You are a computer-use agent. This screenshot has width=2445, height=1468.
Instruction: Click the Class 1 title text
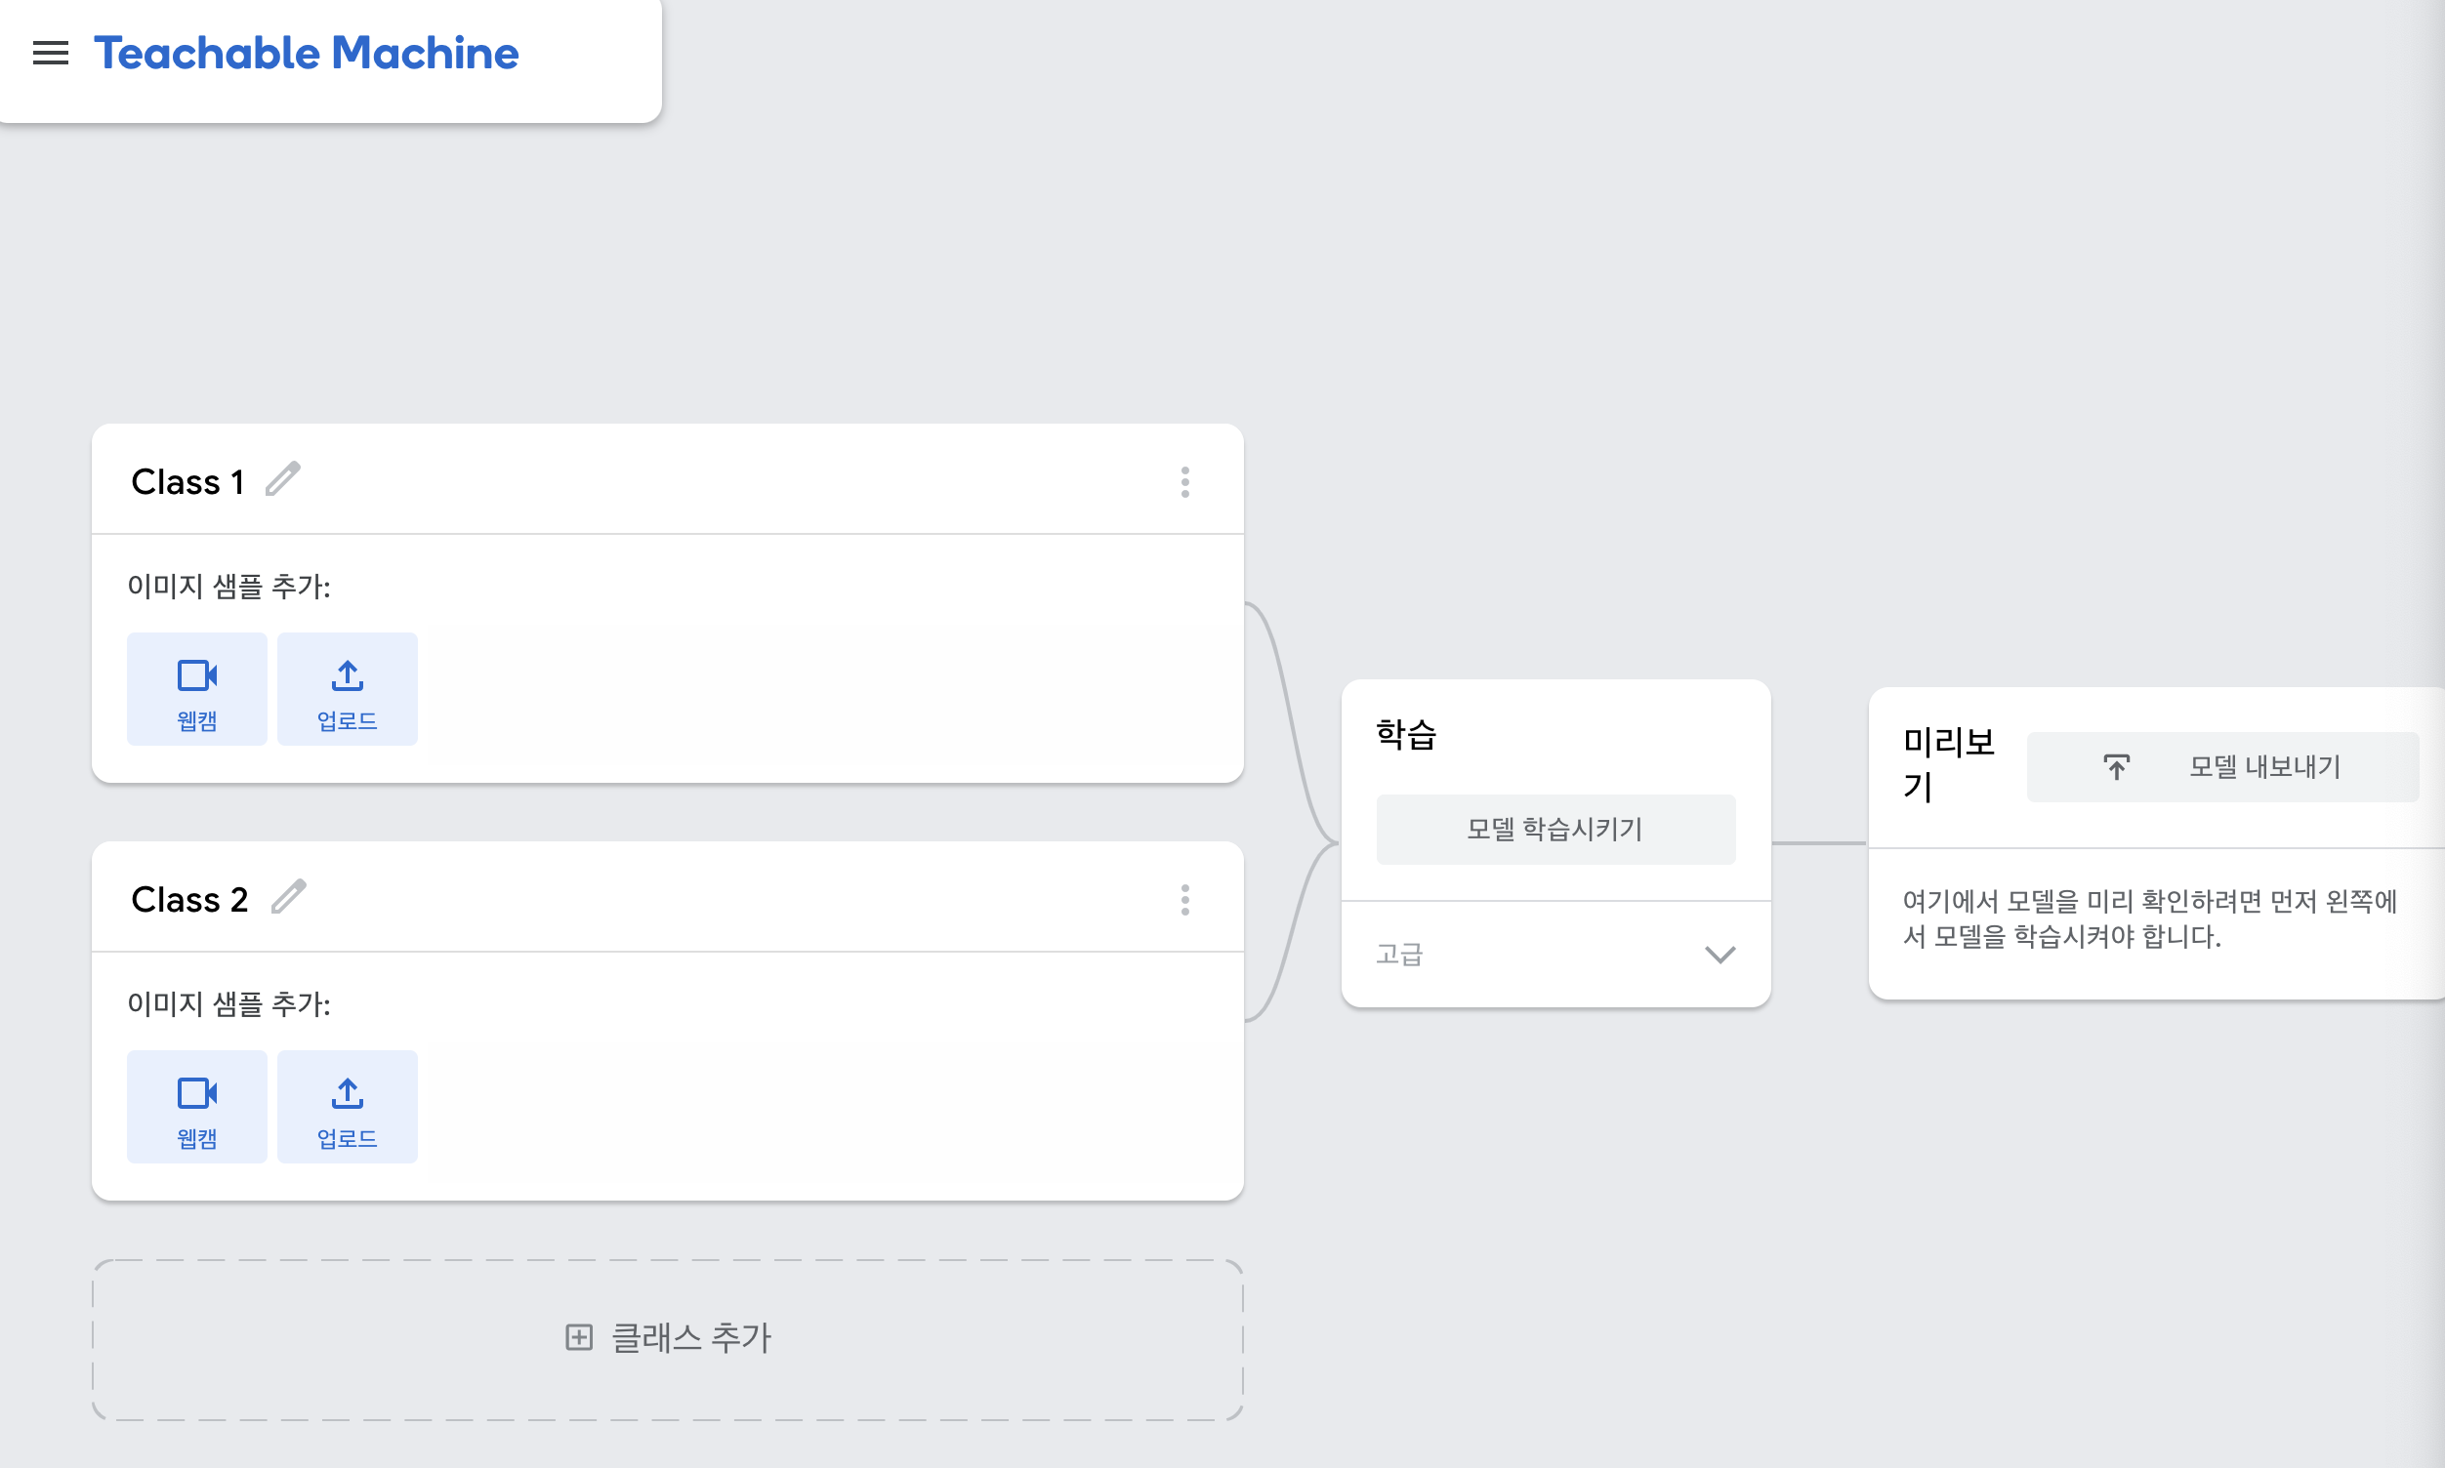(188, 482)
